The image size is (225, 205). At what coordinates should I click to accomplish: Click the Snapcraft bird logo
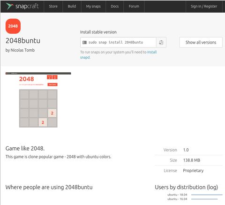pos(9,6)
